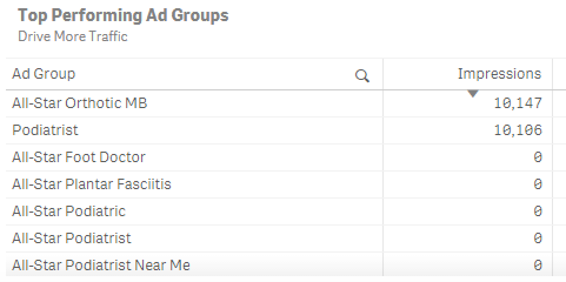The width and height of the screenshot is (566, 282).
Task: Click All-Star Podiatrist Near Me row
Action: pyautogui.click(x=101, y=266)
